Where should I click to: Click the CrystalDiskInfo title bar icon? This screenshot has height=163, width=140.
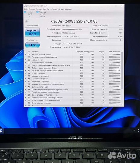25,6
